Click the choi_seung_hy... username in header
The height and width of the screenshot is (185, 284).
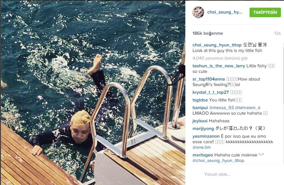pyautogui.click(x=225, y=12)
